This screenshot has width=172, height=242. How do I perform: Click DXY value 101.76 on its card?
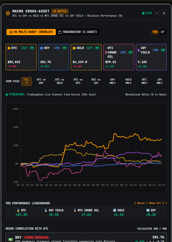[x=45, y=62]
